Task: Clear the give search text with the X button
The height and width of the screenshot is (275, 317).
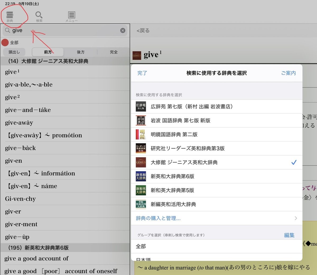Action: click(123, 30)
